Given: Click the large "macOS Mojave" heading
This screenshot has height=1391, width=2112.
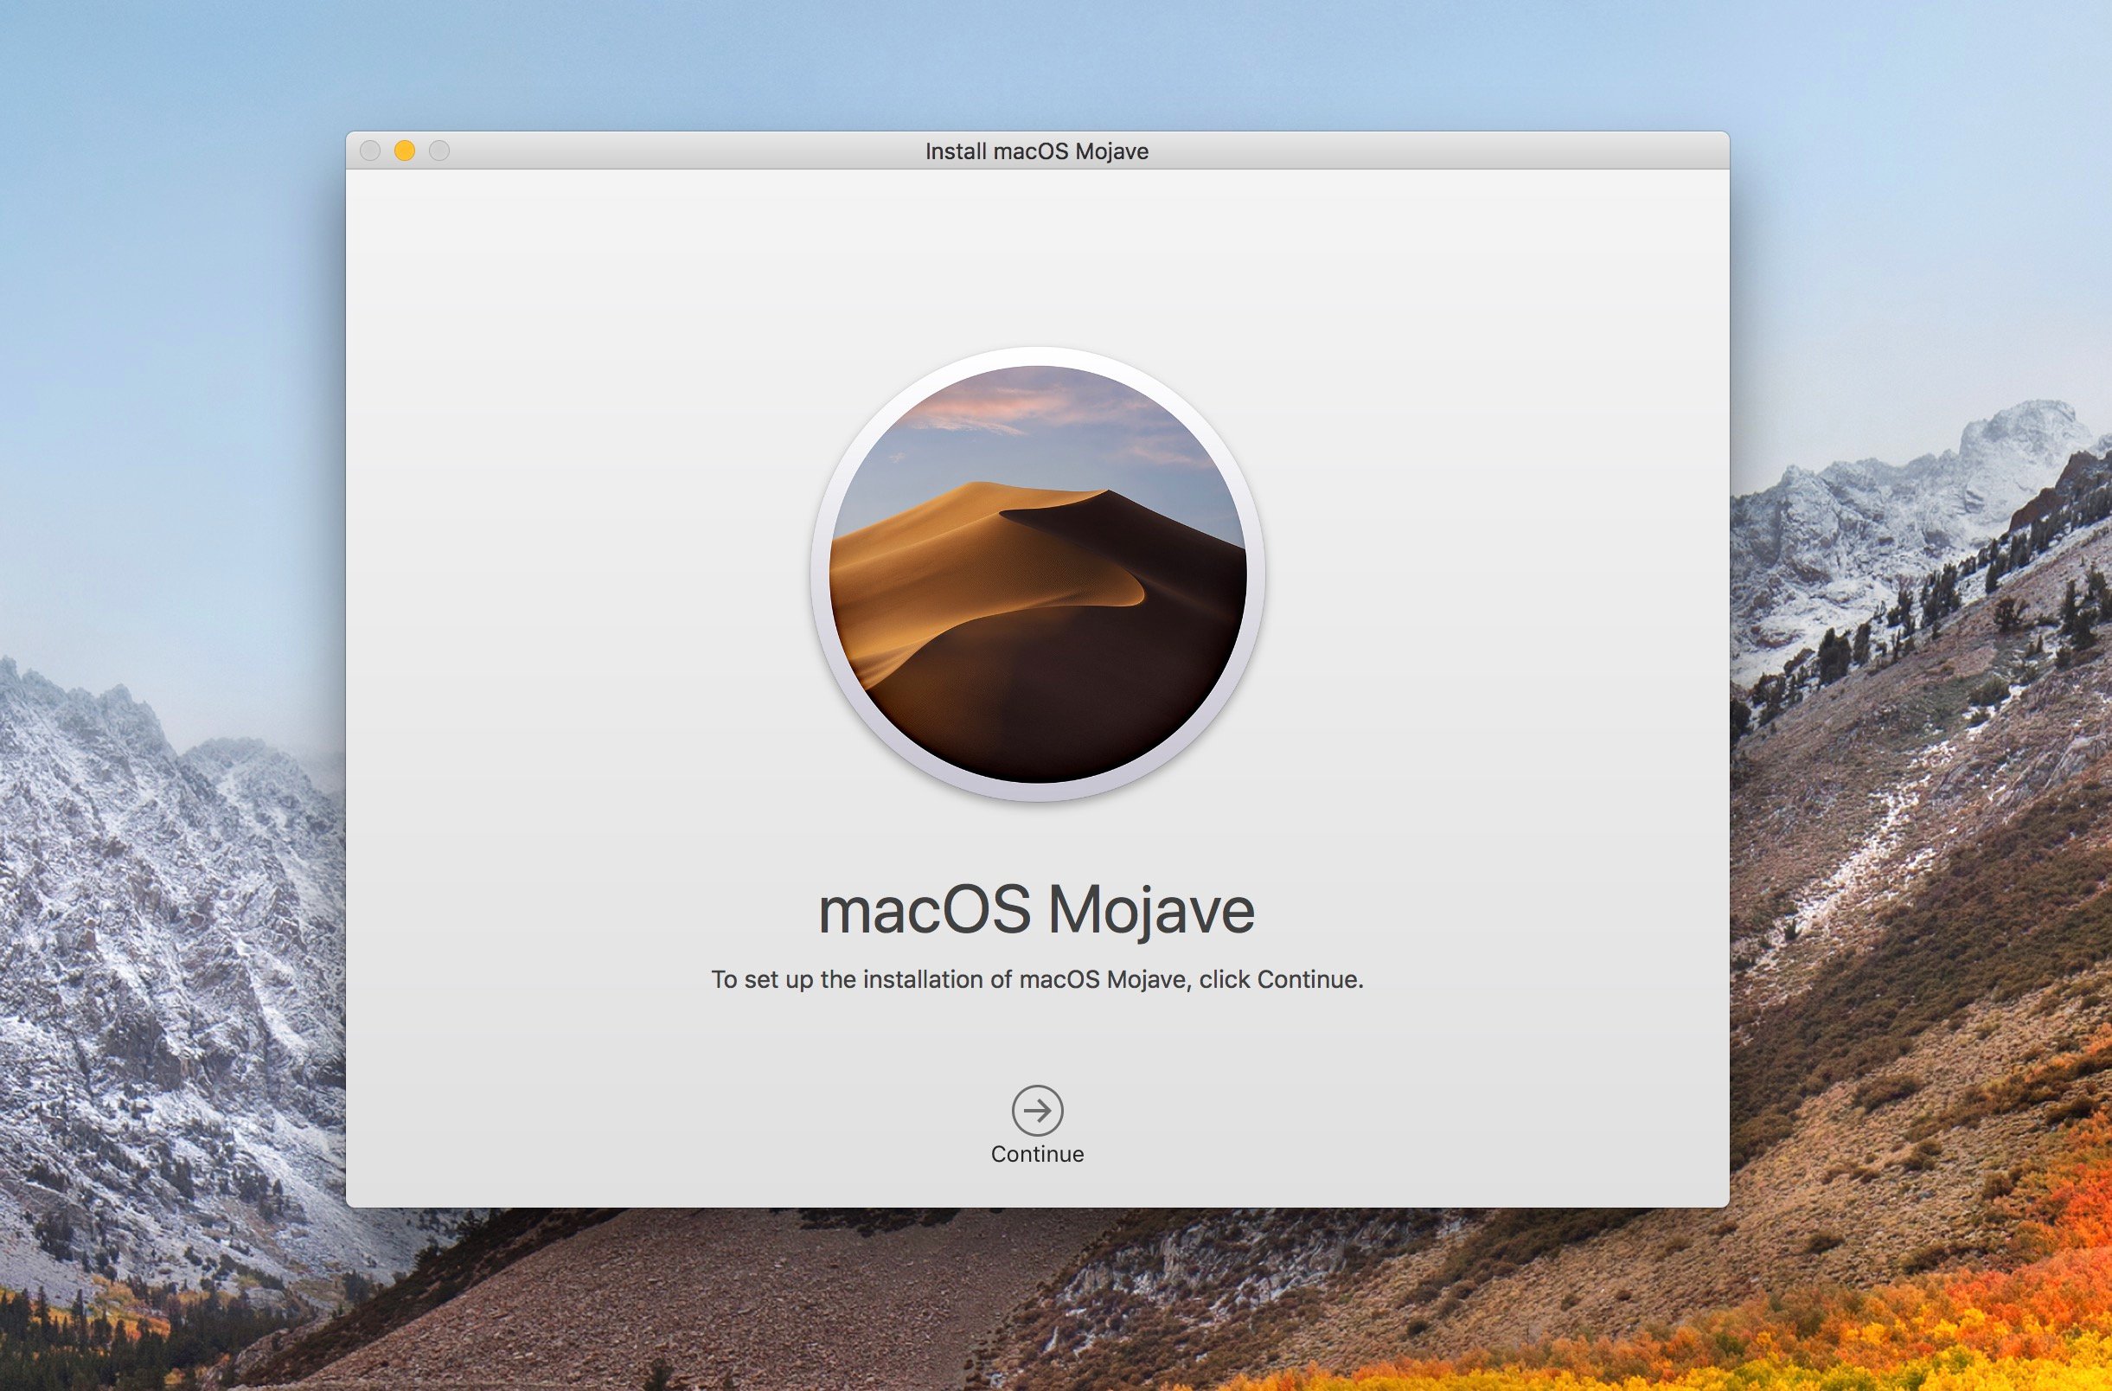Looking at the screenshot, I should coord(1036,912).
